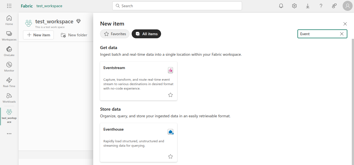Open notifications bell

pyautogui.click(x=281, y=6)
